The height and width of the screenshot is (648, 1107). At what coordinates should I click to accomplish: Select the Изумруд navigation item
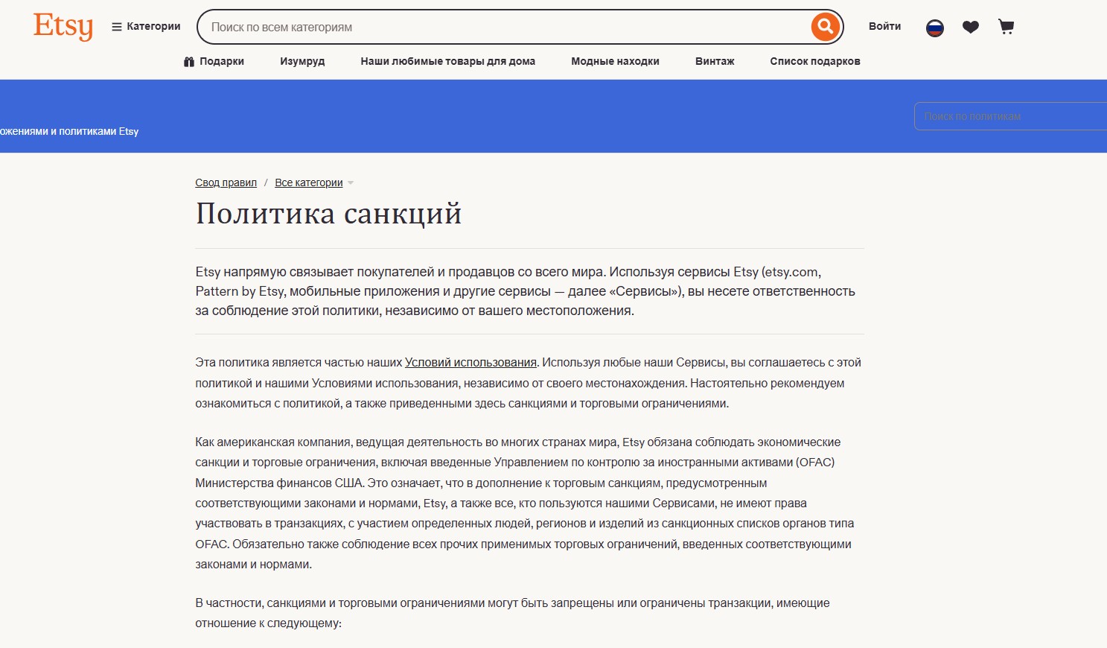(302, 61)
